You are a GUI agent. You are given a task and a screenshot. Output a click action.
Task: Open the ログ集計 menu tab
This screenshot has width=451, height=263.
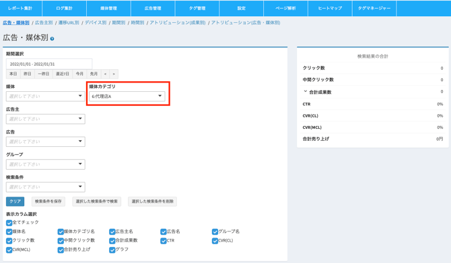pos(65,8)
